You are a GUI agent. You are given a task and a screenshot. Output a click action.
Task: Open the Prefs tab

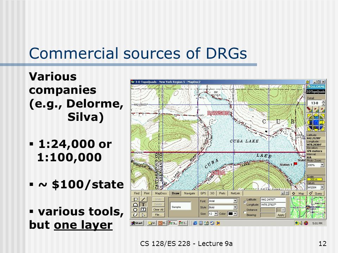pyautogui.click(x=222, y=193)
